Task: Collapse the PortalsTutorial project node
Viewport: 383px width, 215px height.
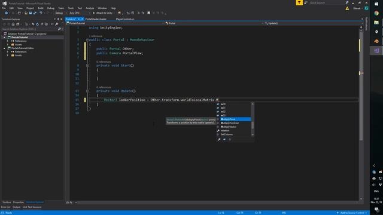Action: pyautogui.click(x=4, y=37)
